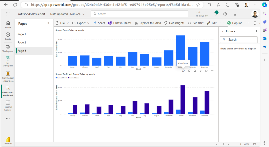
Task: Click the filter icon on the visual
Action: point(201,71)
